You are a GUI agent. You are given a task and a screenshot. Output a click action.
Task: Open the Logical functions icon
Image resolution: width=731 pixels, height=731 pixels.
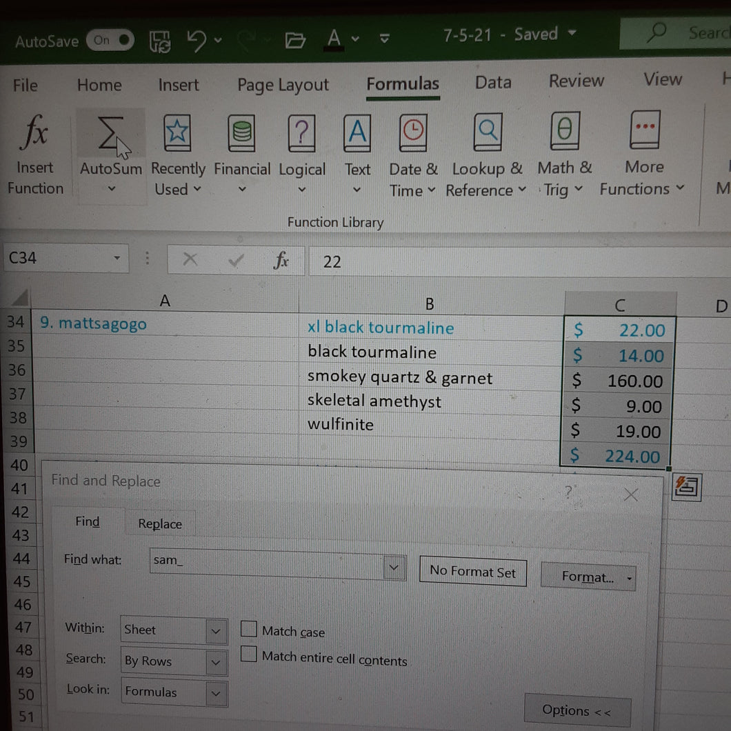point(301,133)
